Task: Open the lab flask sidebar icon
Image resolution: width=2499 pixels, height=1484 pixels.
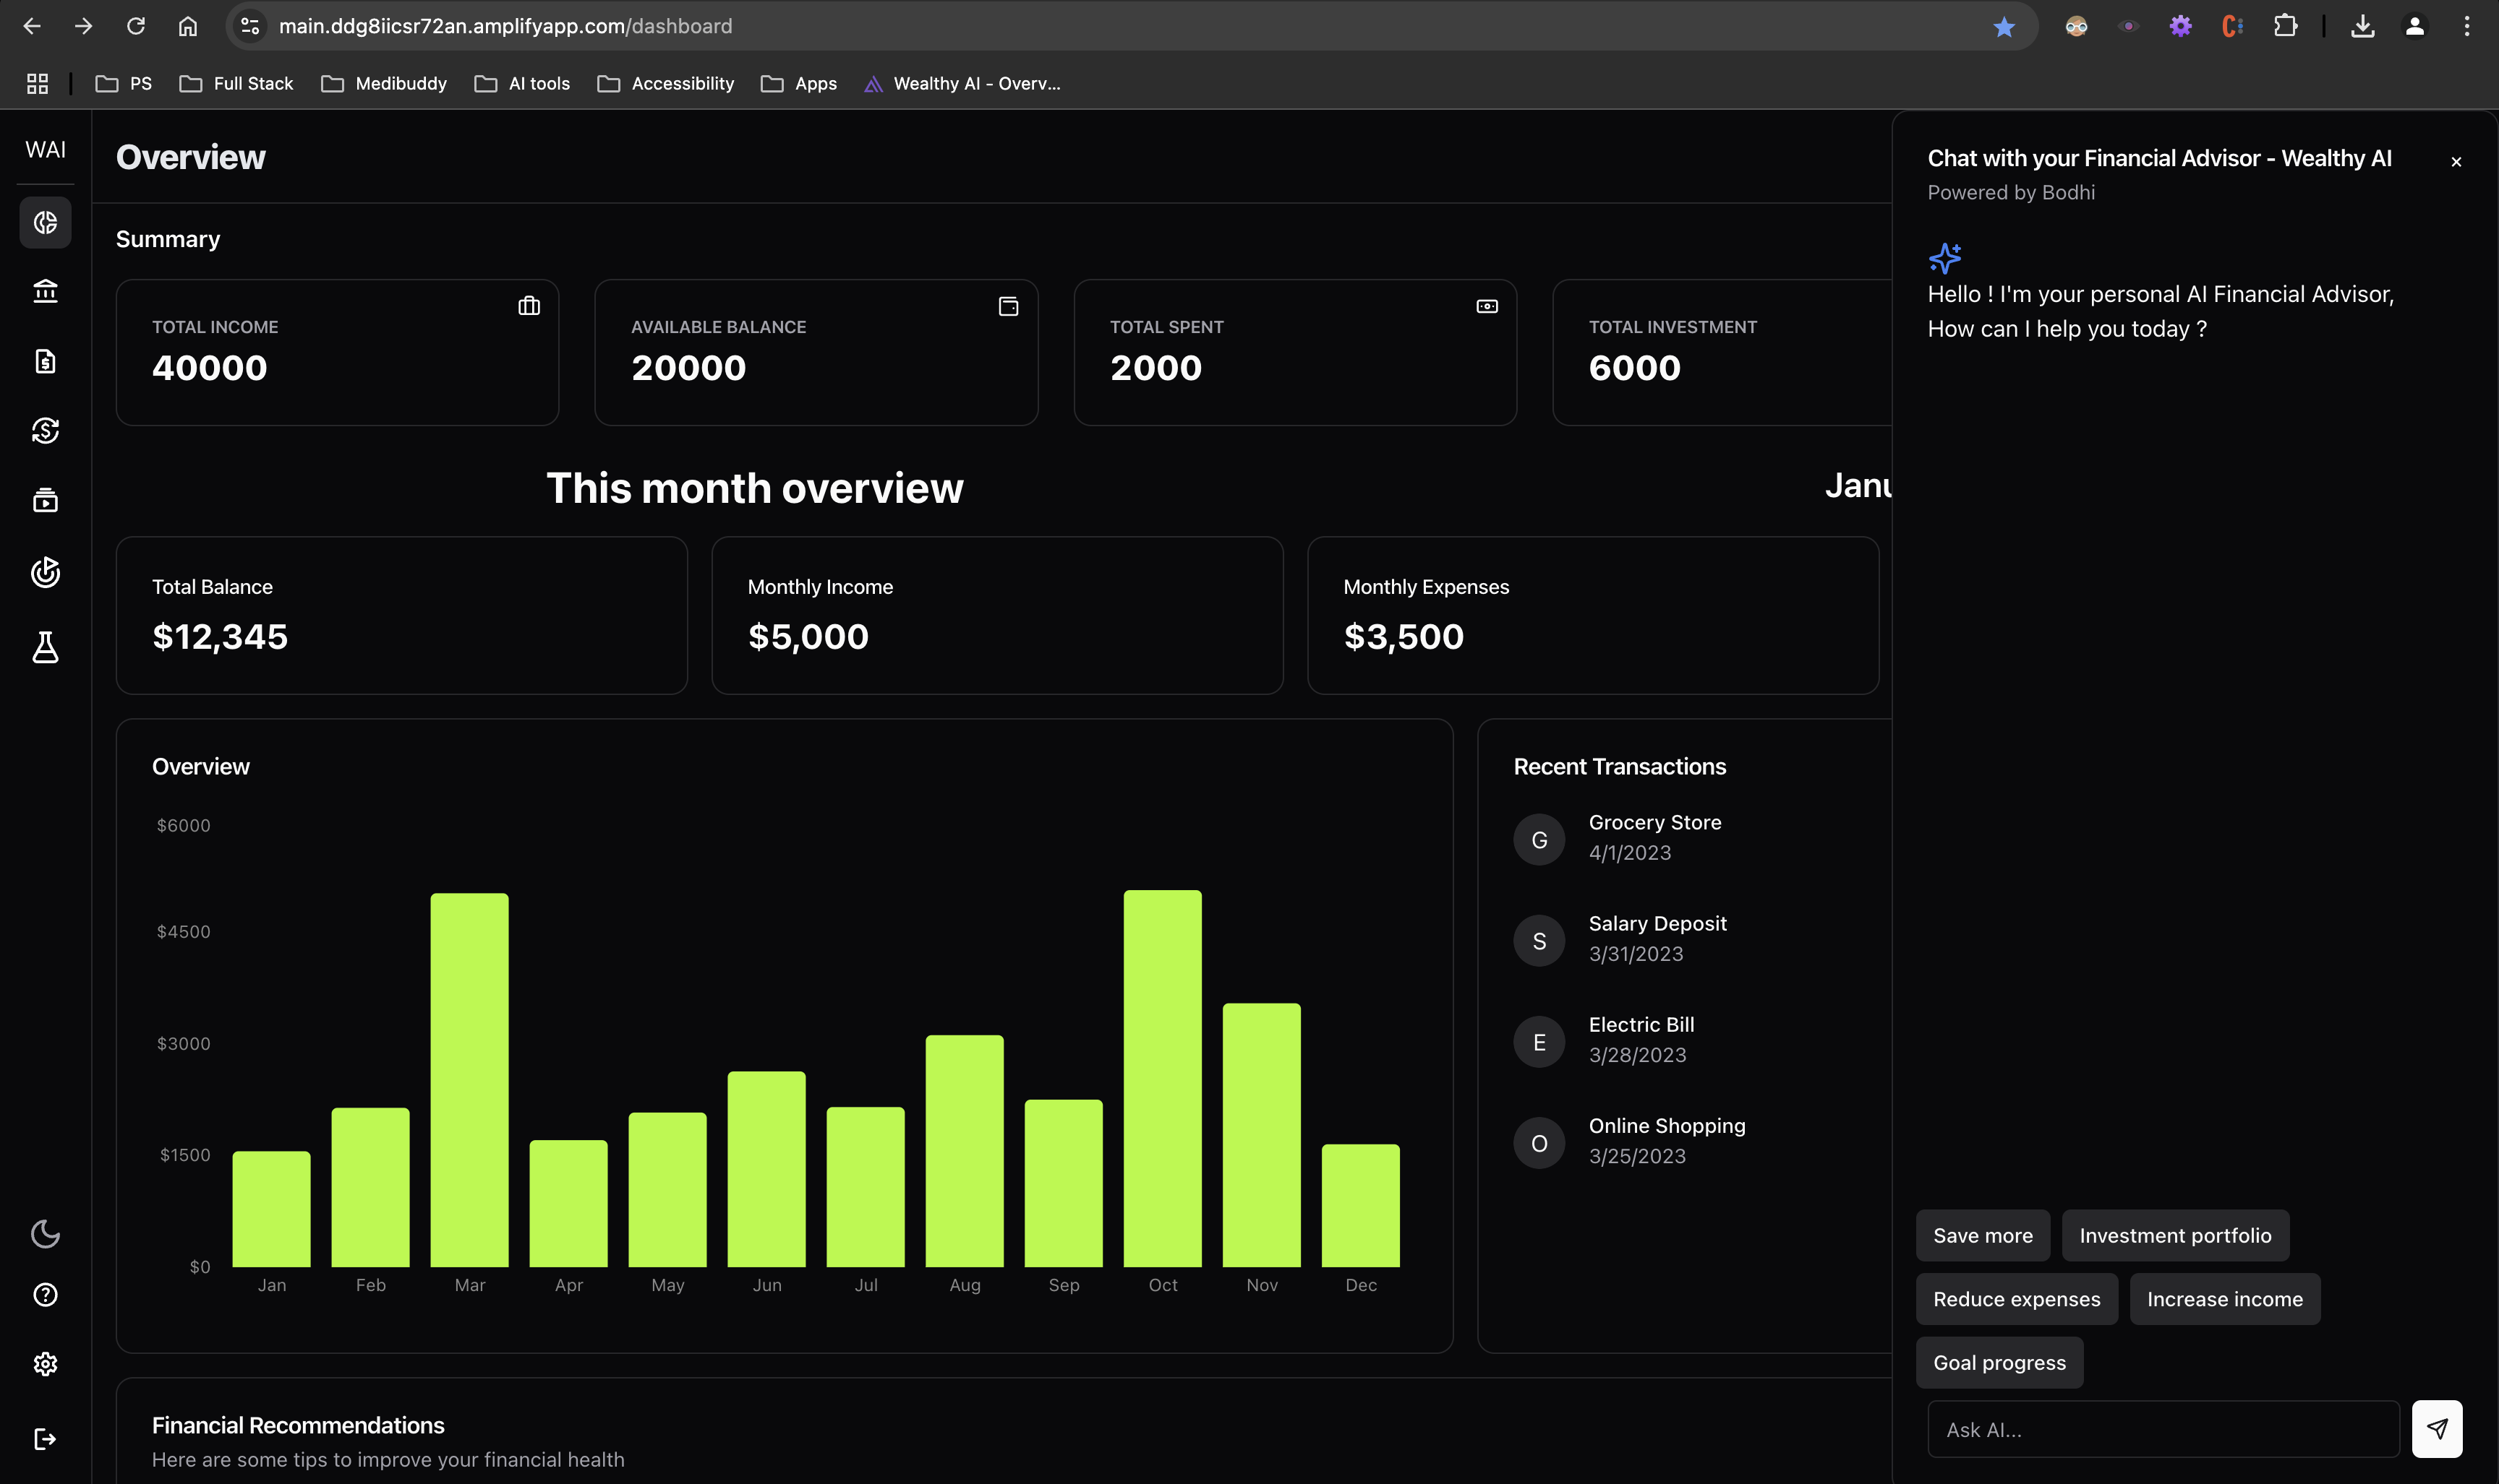Action: point(45,647)
